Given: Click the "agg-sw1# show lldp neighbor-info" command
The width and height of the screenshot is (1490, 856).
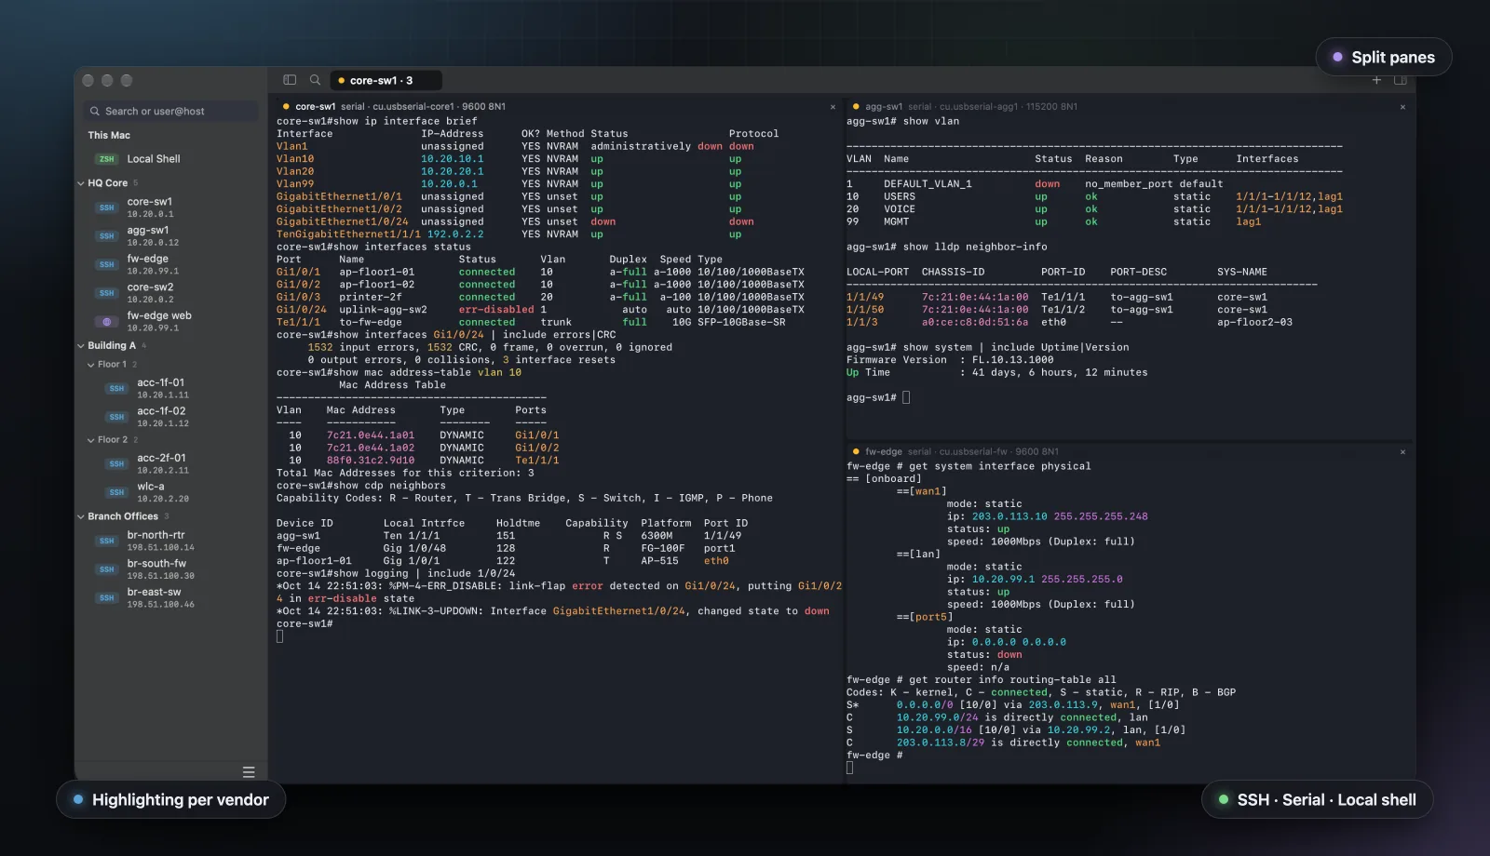Looking at the screenshot, I should (947, 247).
